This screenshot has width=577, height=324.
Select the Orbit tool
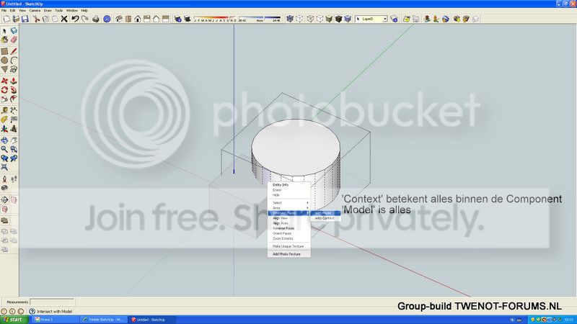tap(4, 140)
